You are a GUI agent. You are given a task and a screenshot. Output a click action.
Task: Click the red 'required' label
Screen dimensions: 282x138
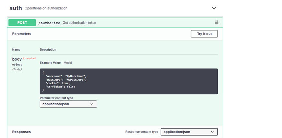pyautogui.click(x=31, y=58)
